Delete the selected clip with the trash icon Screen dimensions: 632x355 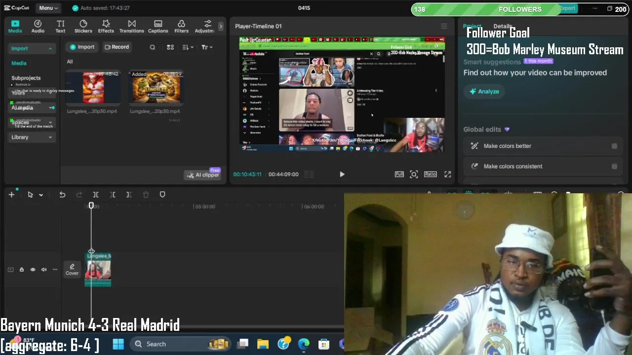click(x=146, y=195)
